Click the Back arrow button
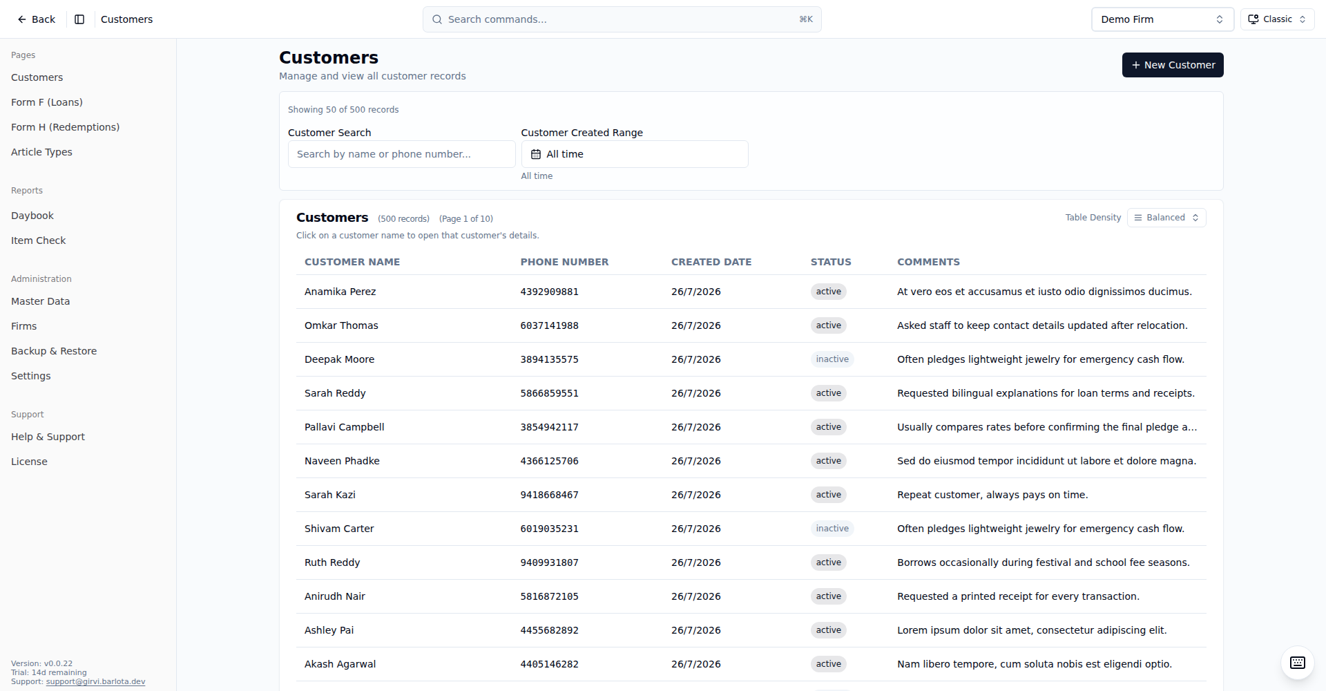The image size is (1326, 691). [x=36, y=19]
